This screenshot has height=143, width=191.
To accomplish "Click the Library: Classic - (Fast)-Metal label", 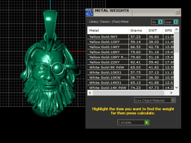I will [x=109, y=21].
